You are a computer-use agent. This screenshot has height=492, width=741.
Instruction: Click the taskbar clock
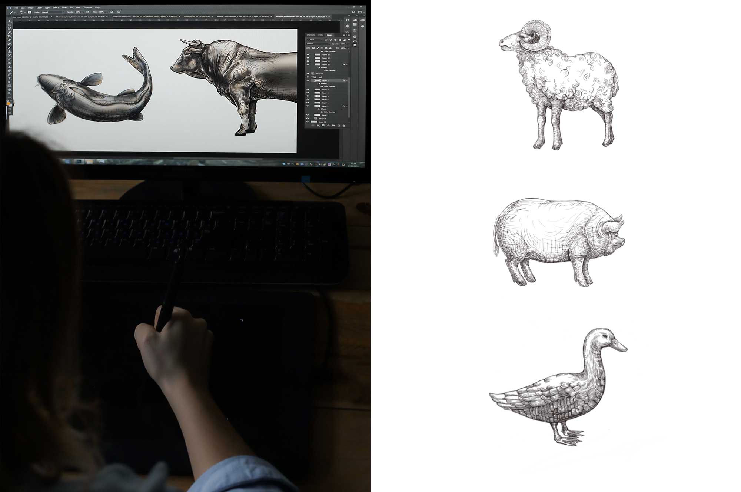point(353,164)
